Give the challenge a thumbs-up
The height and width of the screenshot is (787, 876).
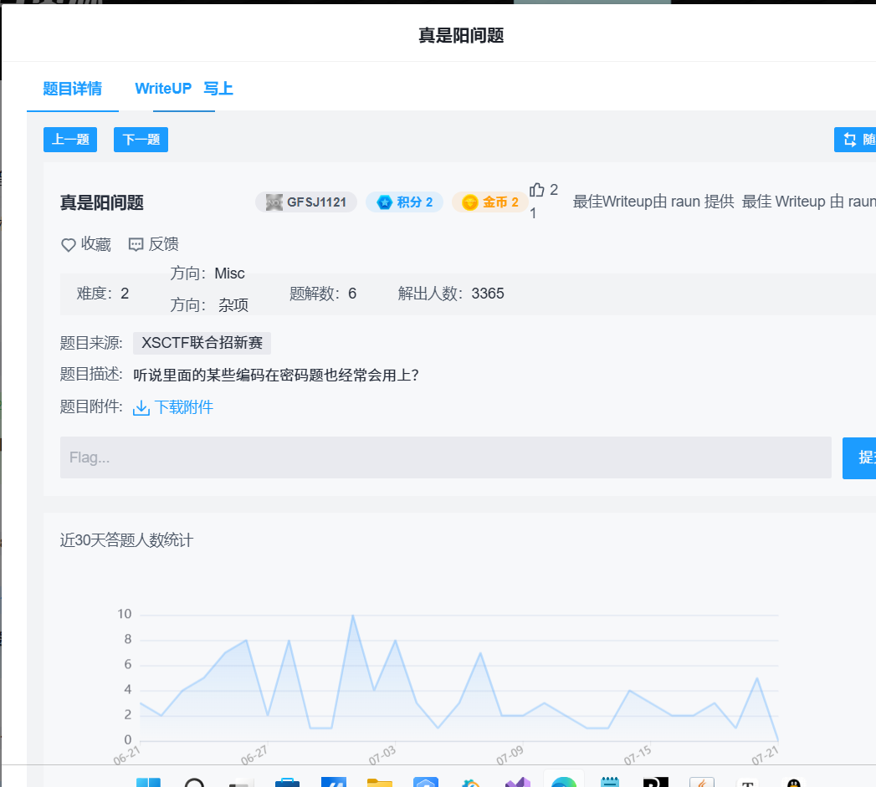(x=536, y=191)
